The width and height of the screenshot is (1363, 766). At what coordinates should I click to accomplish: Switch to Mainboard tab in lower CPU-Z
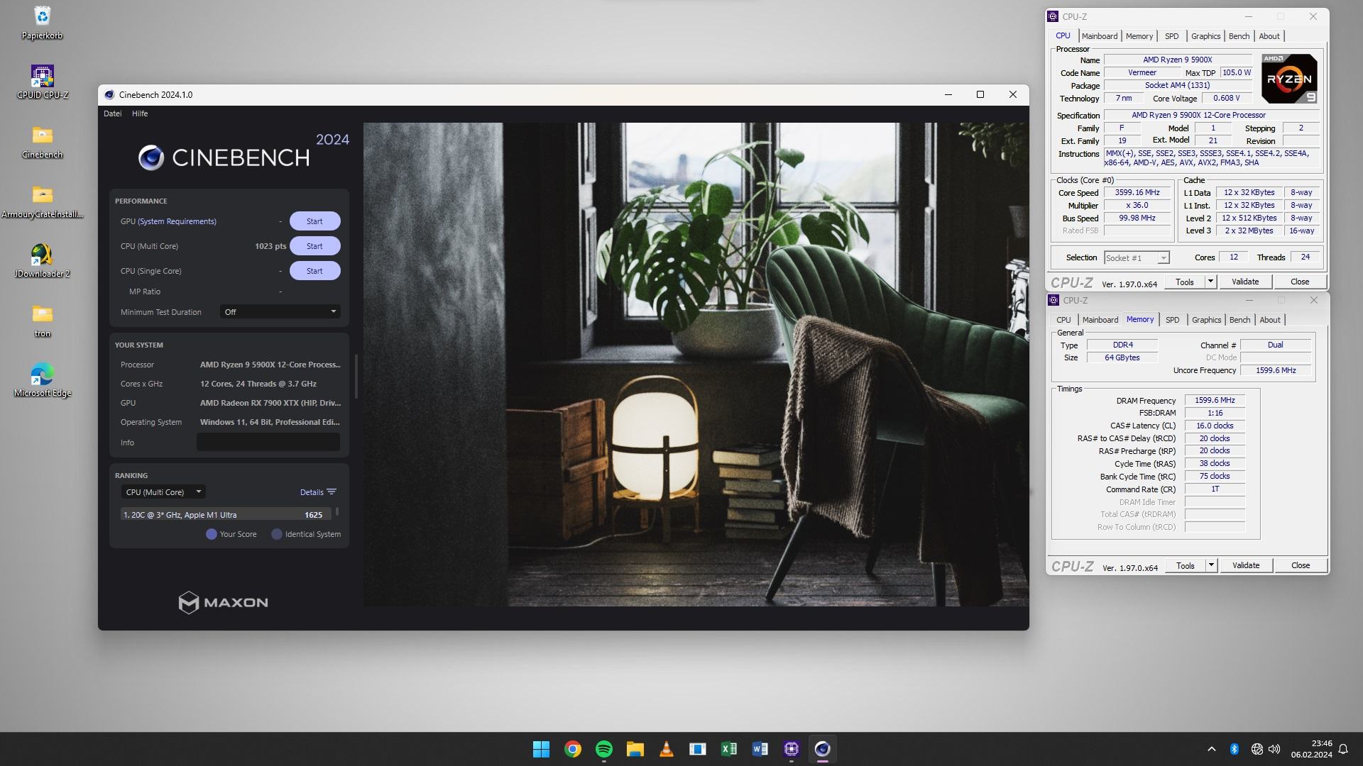[1100, 320]
